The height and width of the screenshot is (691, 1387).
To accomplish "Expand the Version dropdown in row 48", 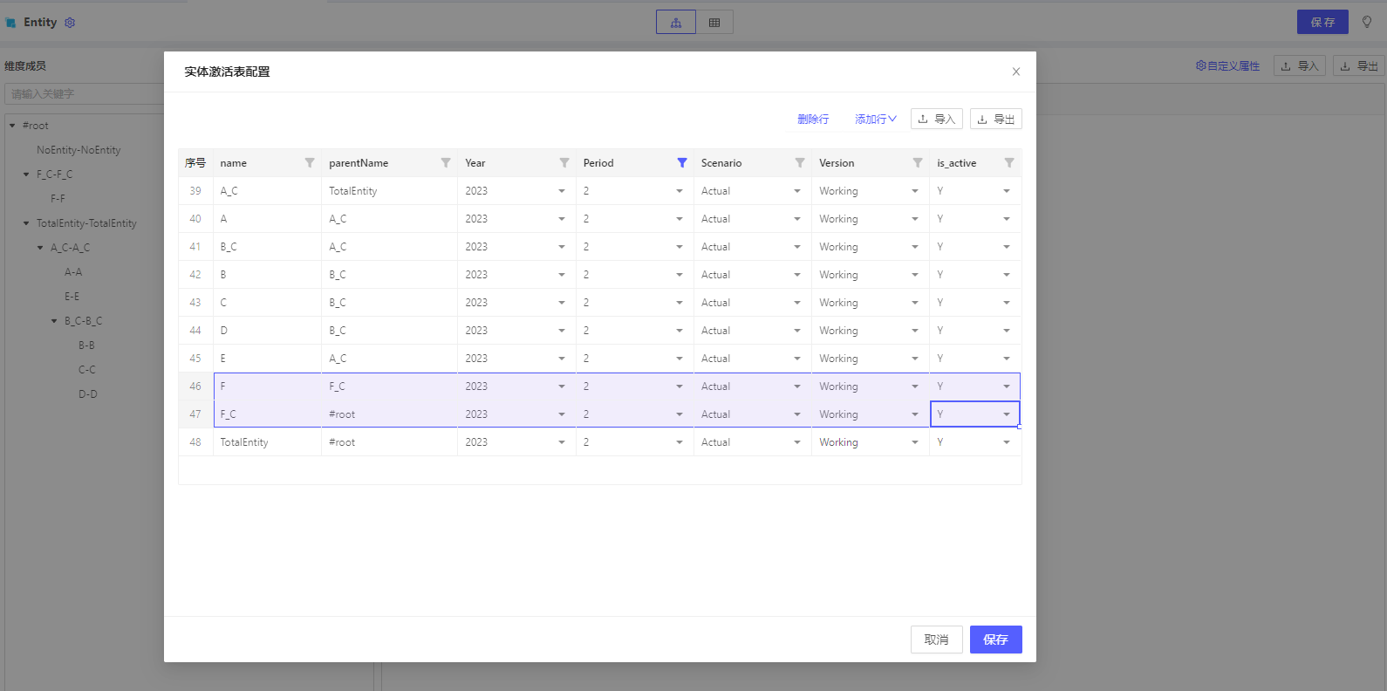I will tap(914, 442).
